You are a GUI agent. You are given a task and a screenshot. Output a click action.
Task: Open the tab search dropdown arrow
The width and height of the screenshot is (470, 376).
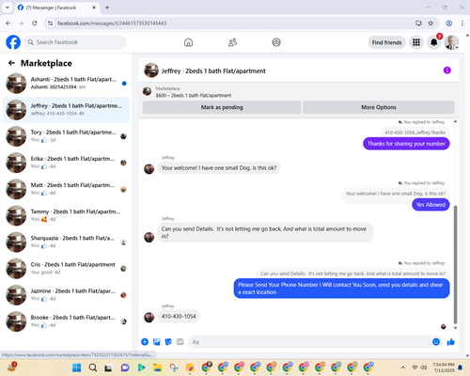coord(8,8)
